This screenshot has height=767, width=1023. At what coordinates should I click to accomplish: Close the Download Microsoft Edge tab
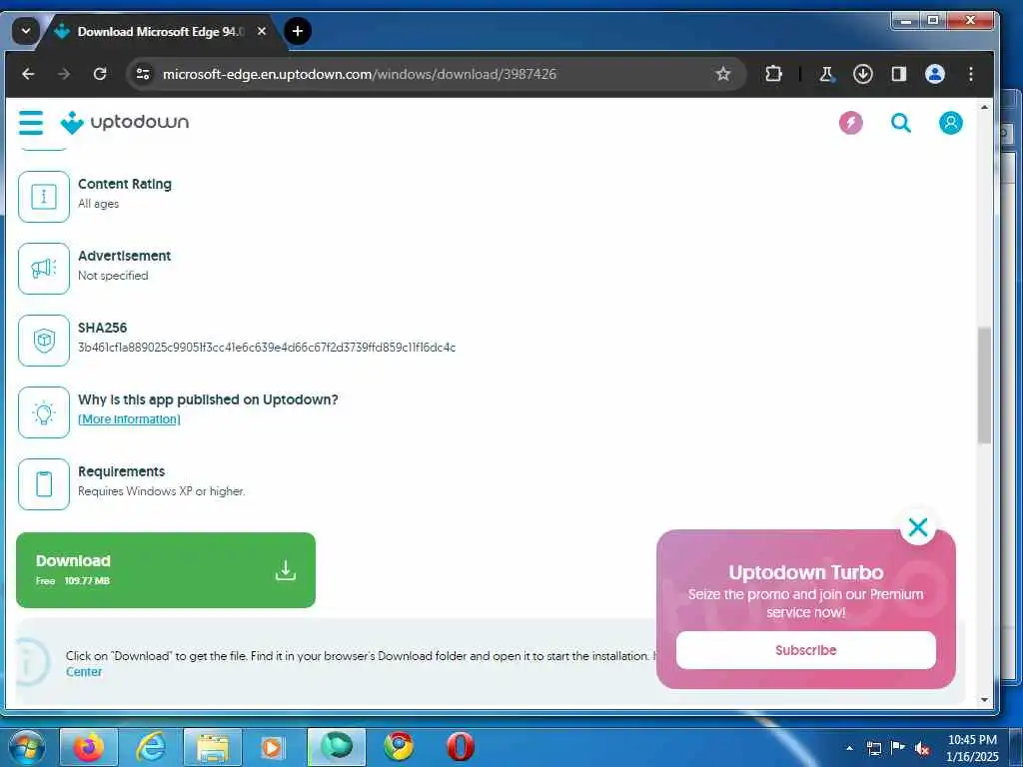(262, 31)
